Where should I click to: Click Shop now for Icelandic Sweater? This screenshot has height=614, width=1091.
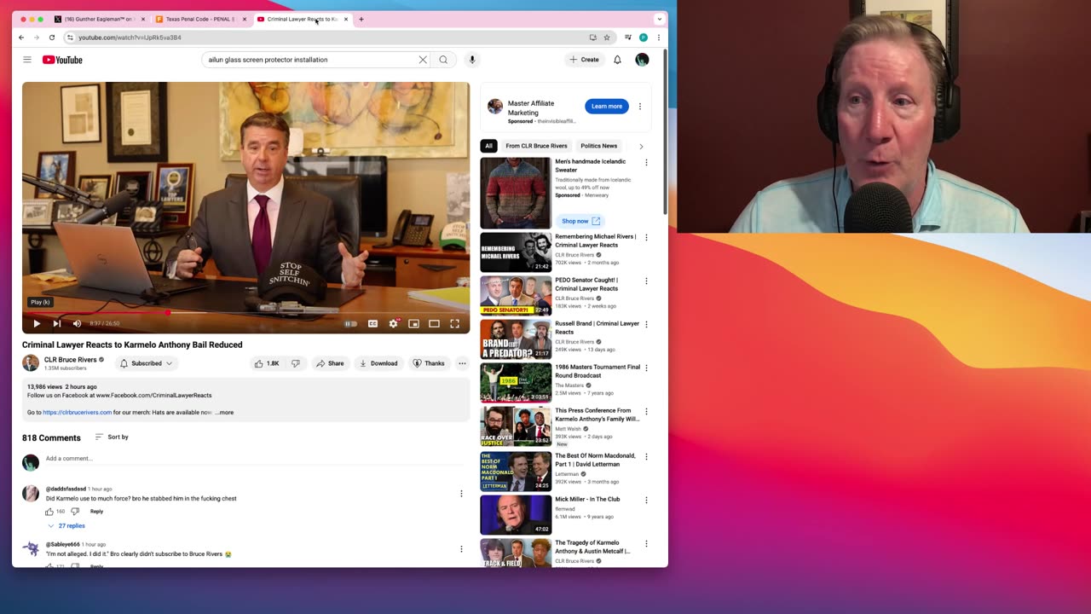pyautogui.click(x=581, y=221)
